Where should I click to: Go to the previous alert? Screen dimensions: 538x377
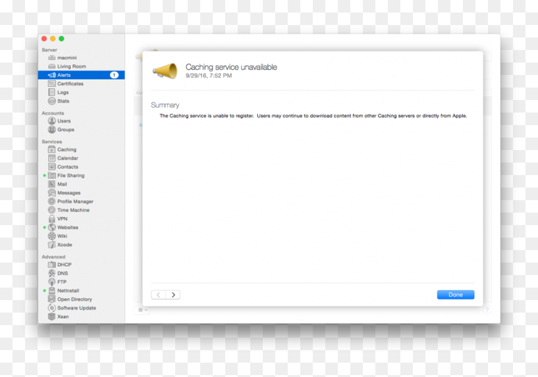click(158, 294)
